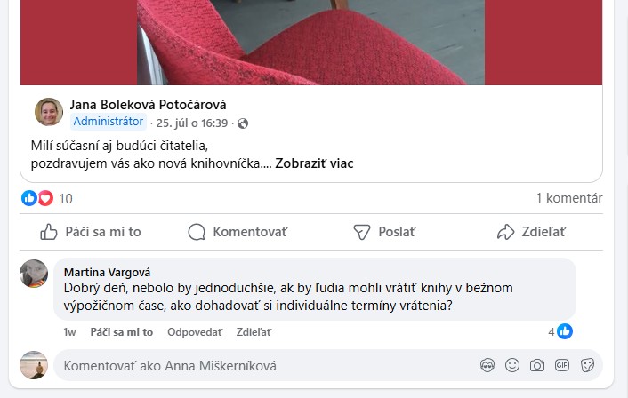Click the globe public visibility icon

[x=243, y=123]
